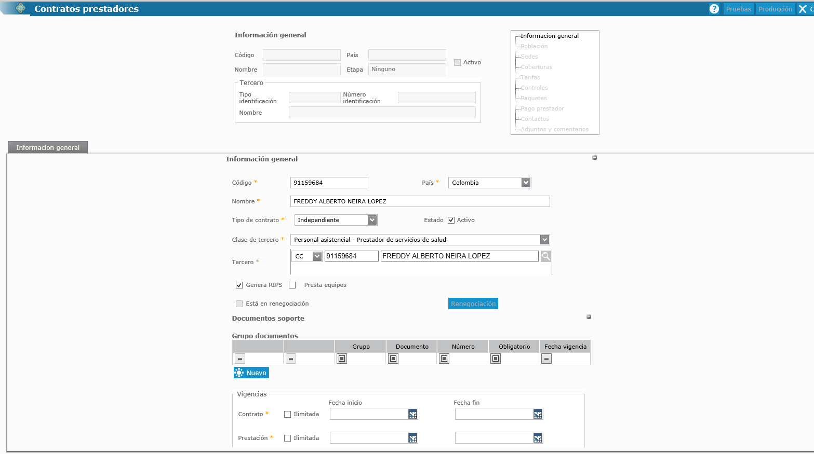Click Nuevo to add a document
This screenshot has width=814, height=454.
click(251, 373)
